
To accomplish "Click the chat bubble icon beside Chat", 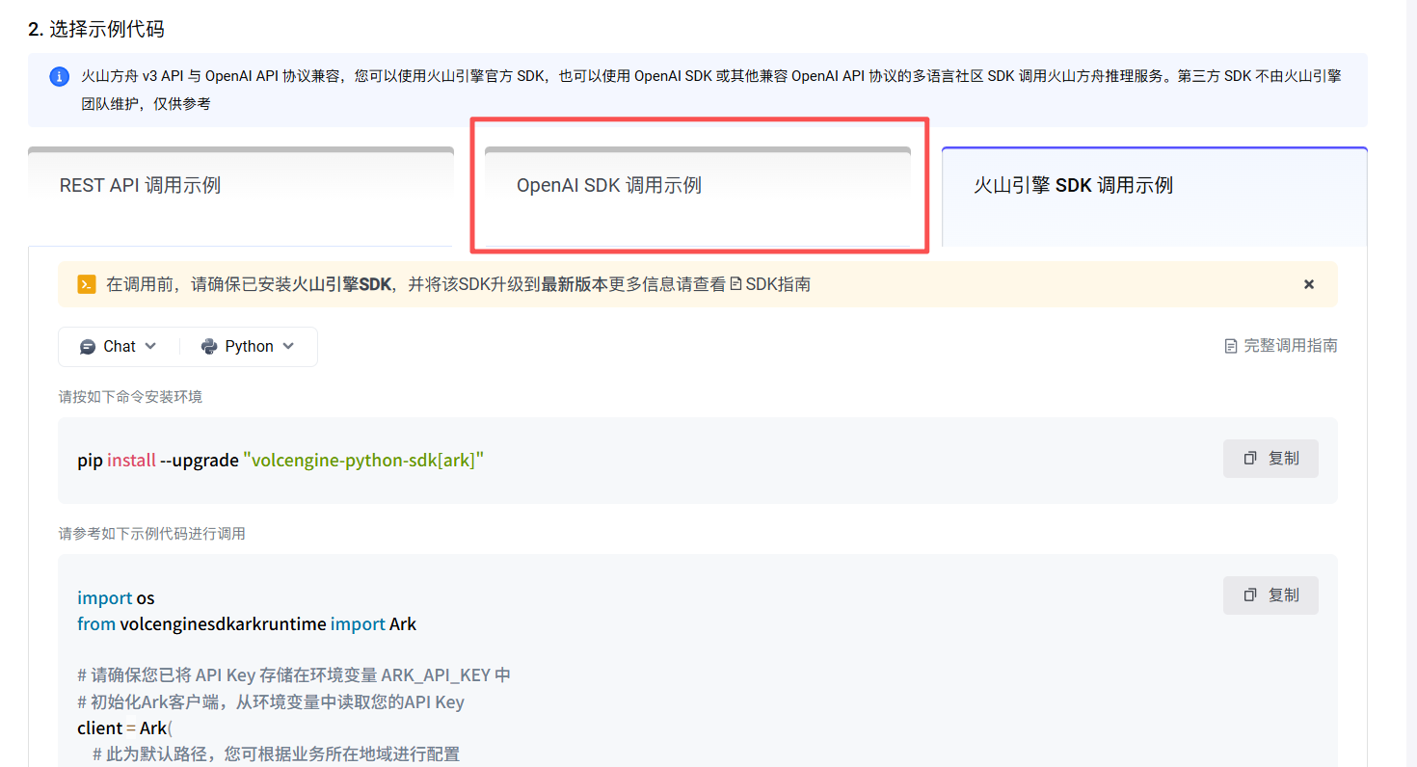I will [88, 347].
